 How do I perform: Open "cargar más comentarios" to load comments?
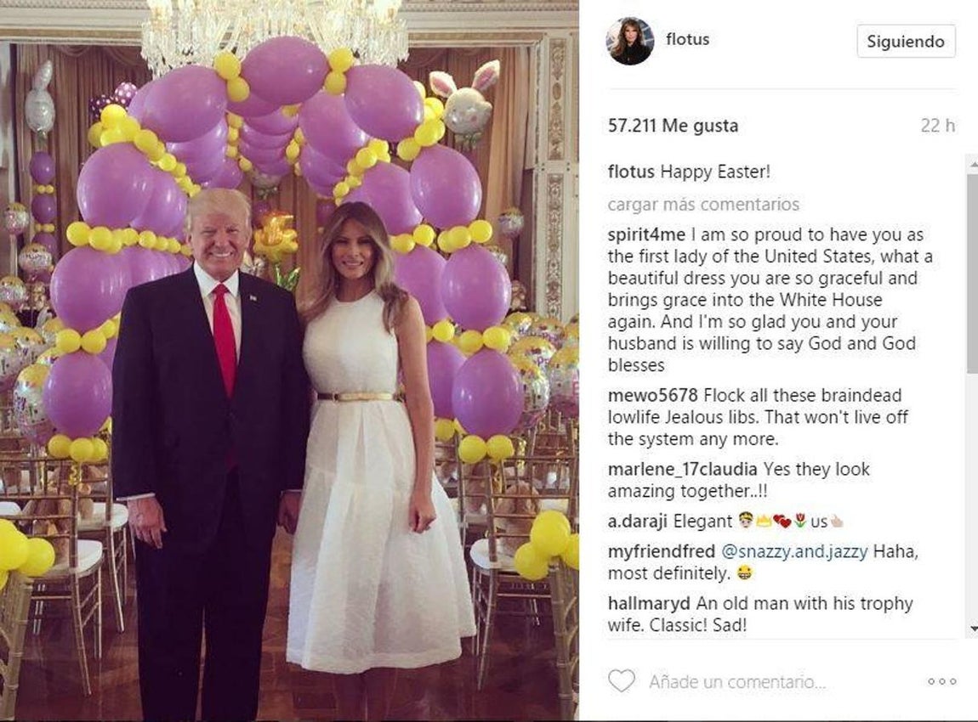[x=702, y=205]
